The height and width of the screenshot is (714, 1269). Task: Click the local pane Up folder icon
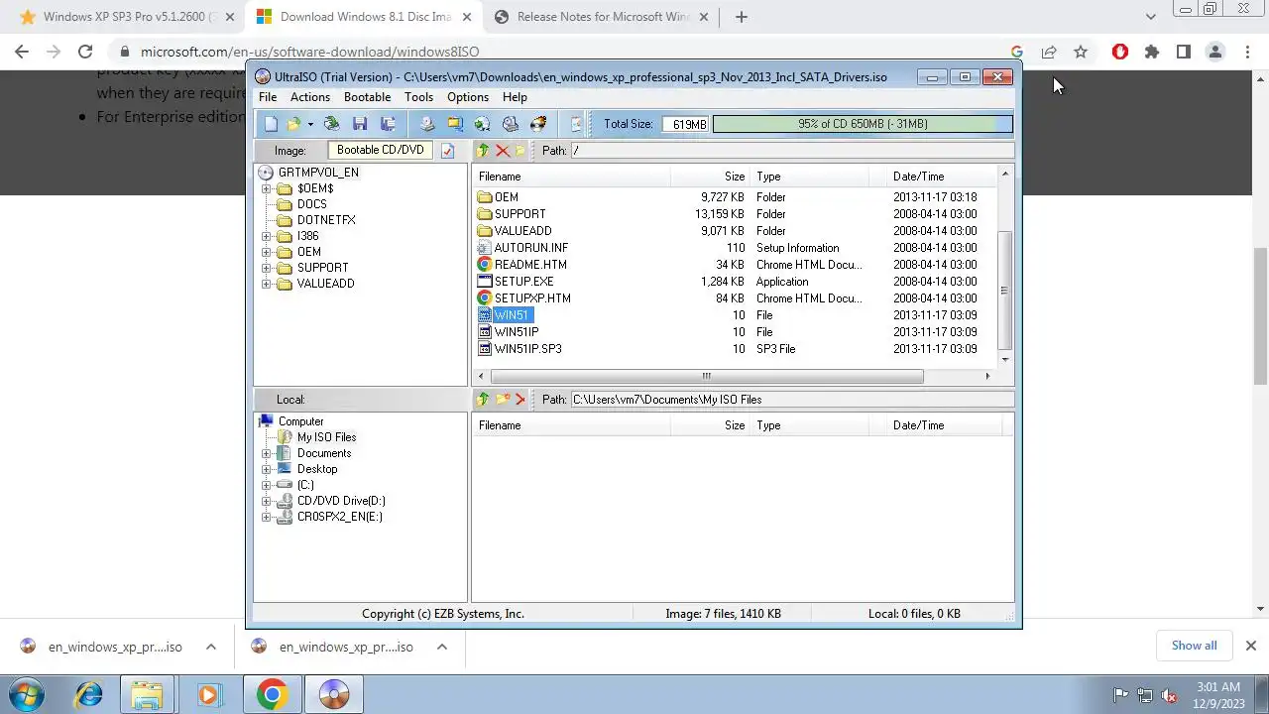(483, 400)
